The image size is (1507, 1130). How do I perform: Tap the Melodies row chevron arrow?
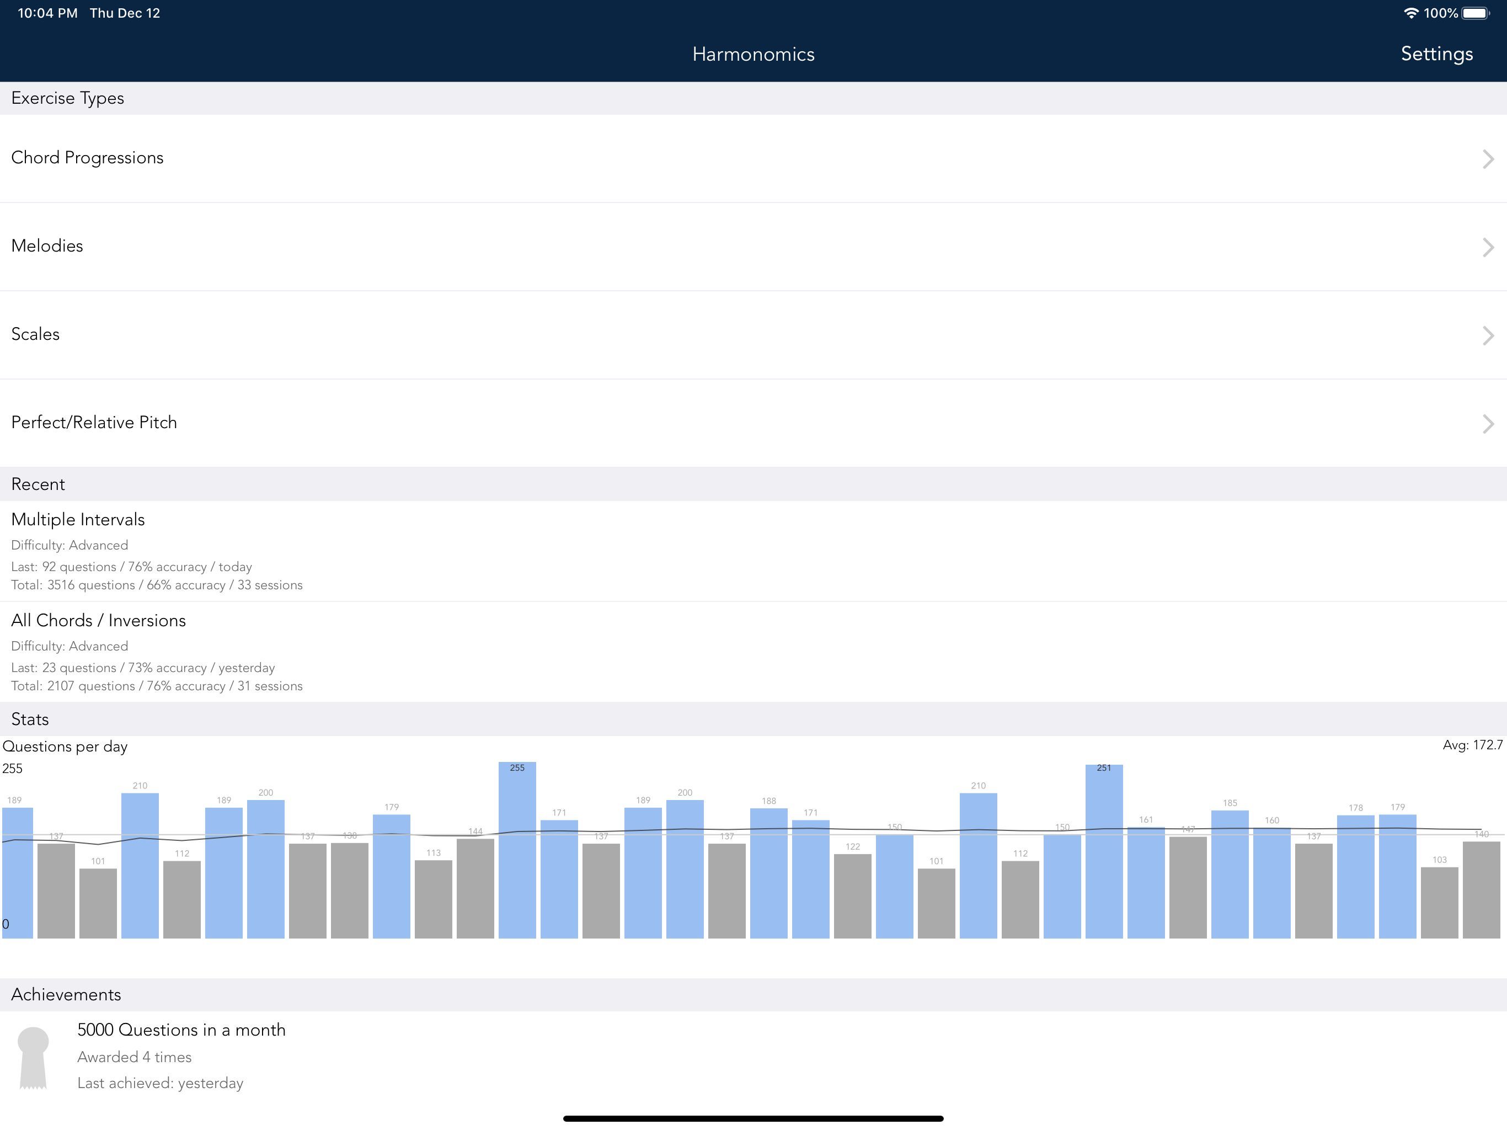tap(1488, 247)
